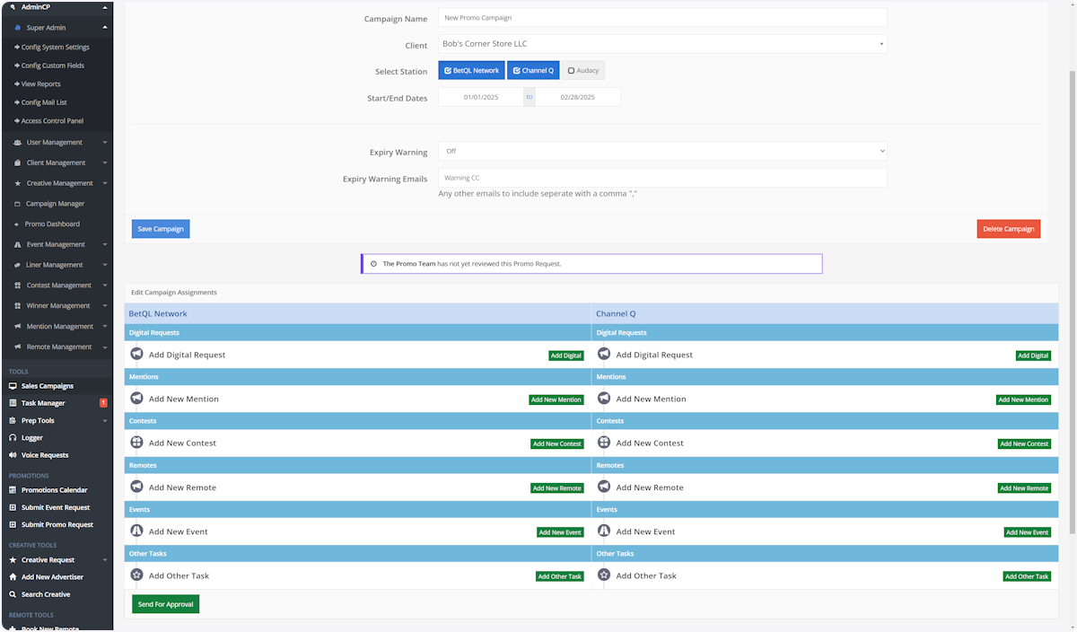
Task: Enable the Audacy station checkbox
Action: (x=583, y=70)
